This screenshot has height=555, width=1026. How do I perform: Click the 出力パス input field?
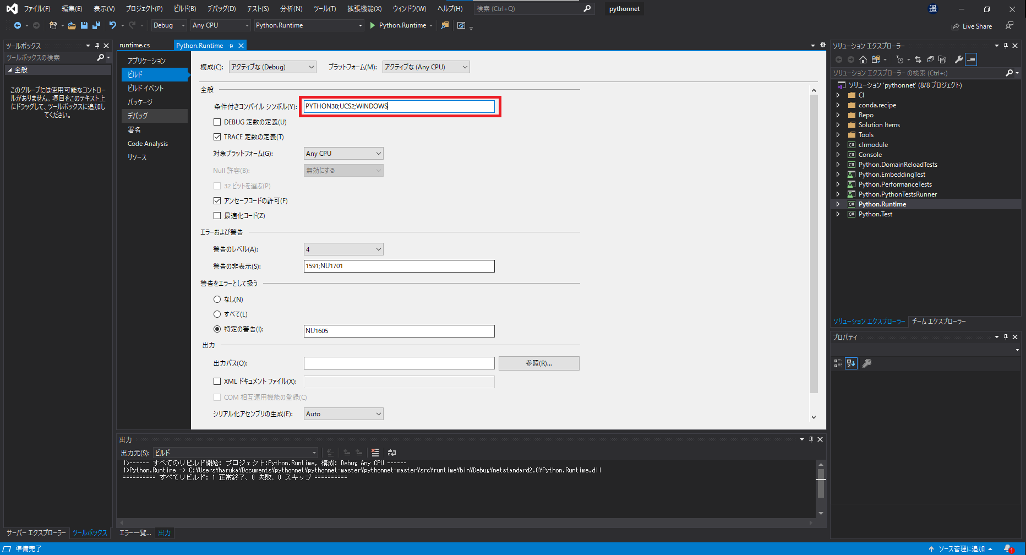(399, 363)
